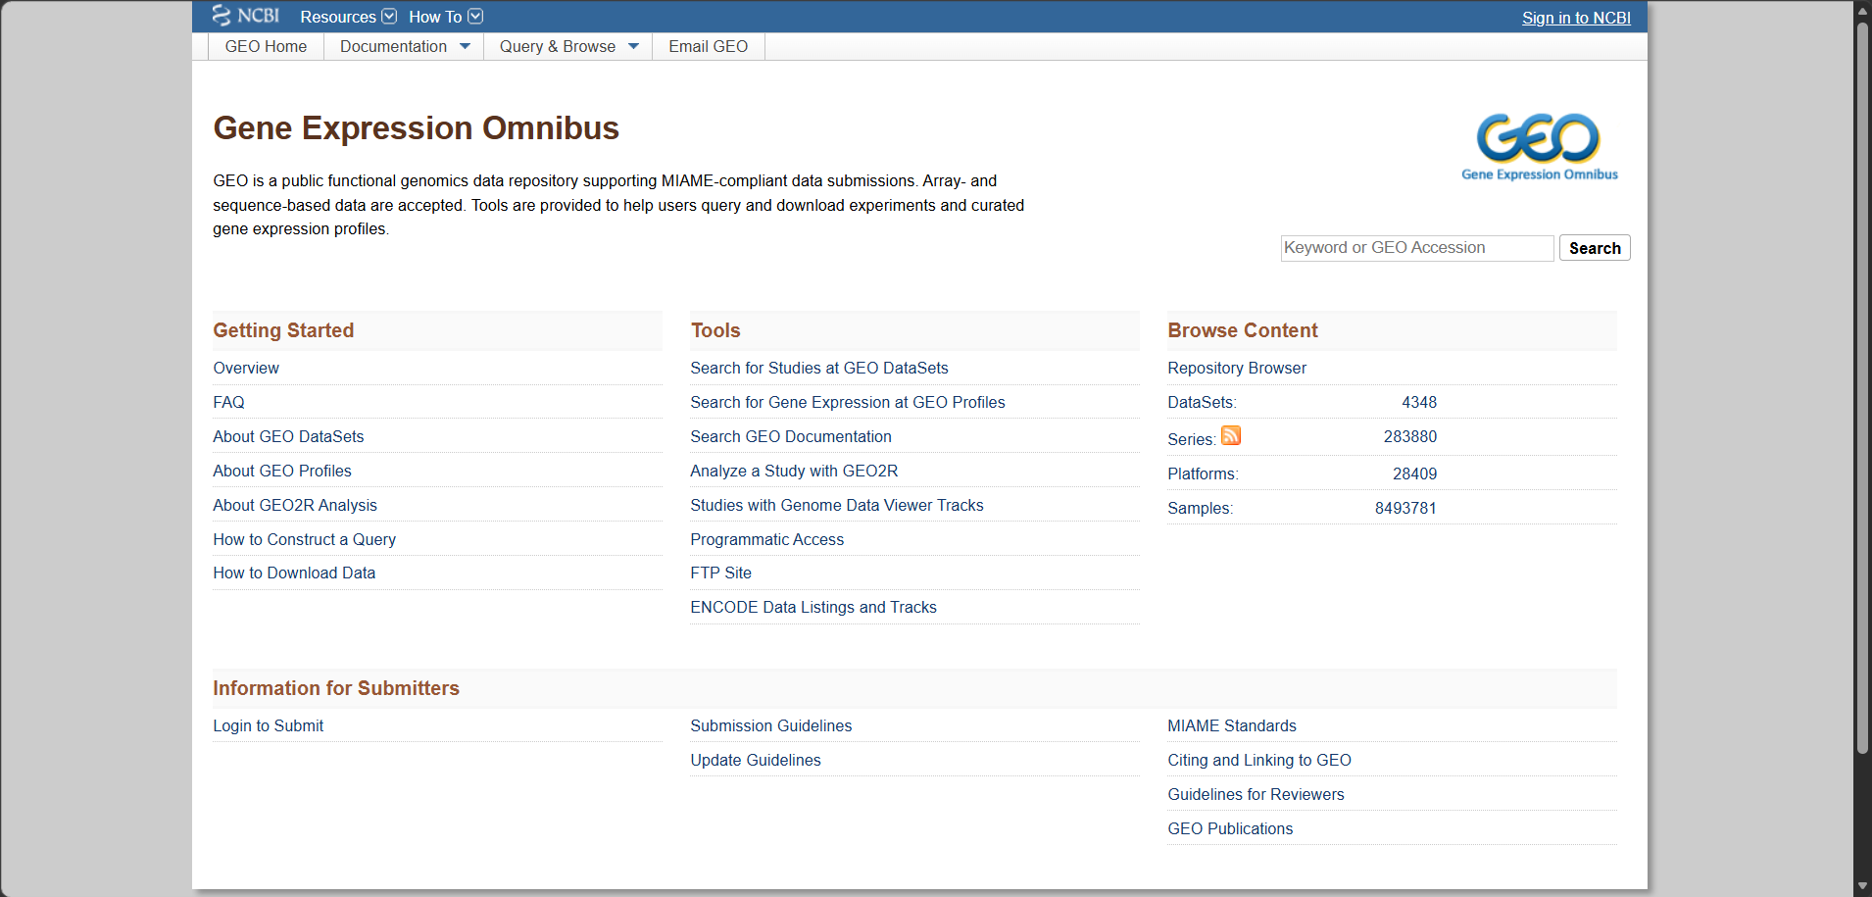
Task: Open Login to Submit
Action: click(269, 725)
